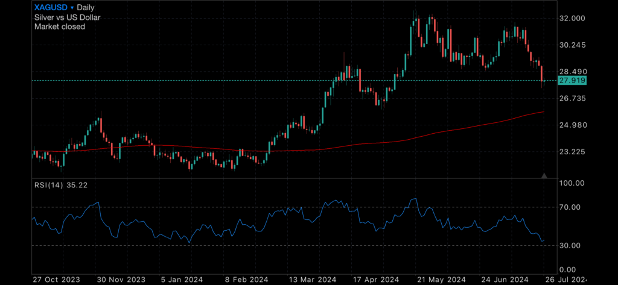Open the XAGUSD symbol dropdown
Viewport: 618px width, 285px height.
[54, 7]
